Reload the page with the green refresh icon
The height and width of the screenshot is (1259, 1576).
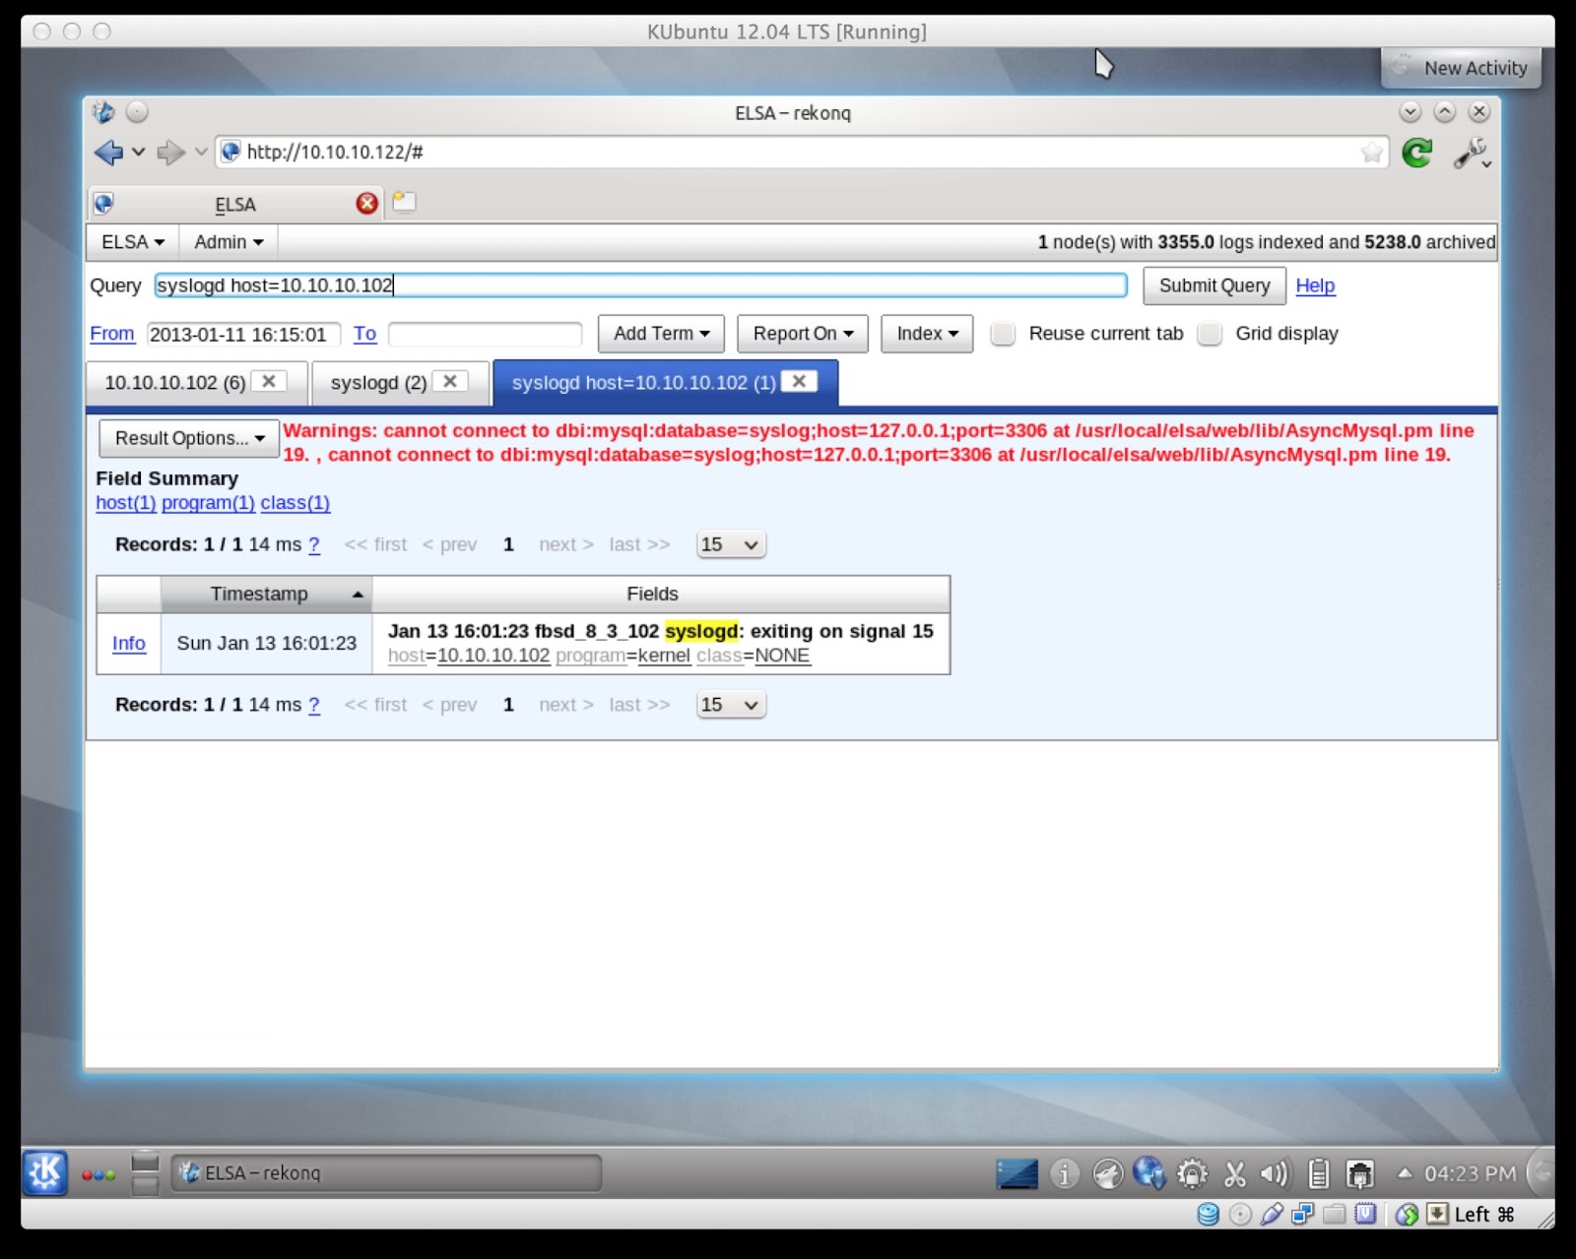pyautogui.click(x=1416, y=153)
